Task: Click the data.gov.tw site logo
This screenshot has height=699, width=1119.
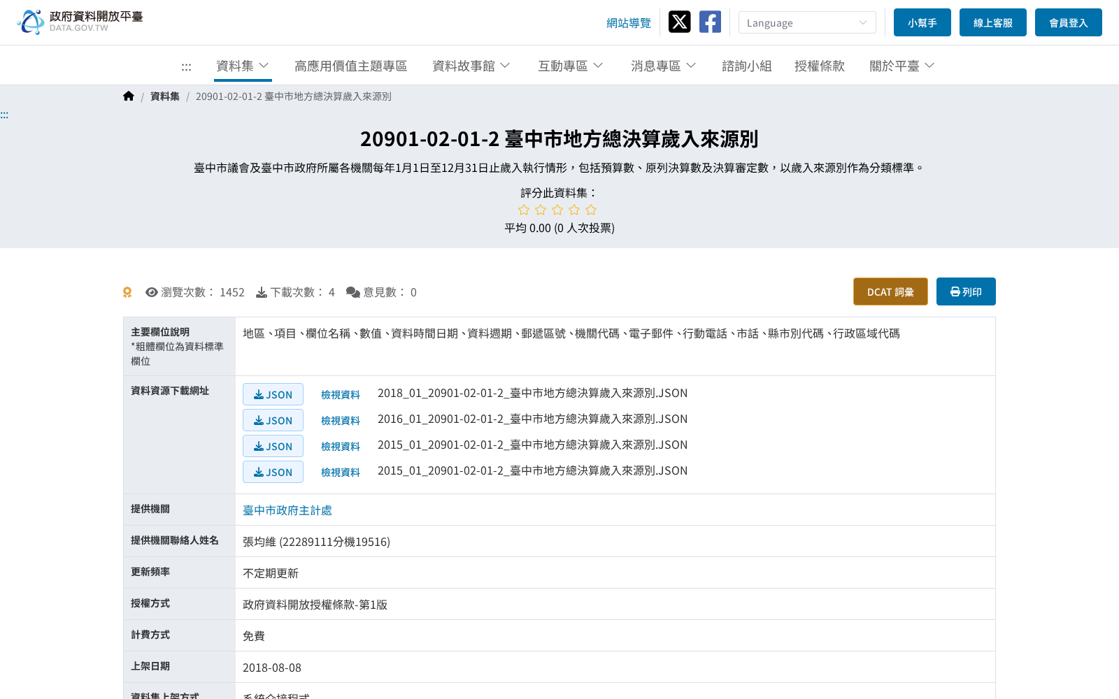Action: pos(80,22)
